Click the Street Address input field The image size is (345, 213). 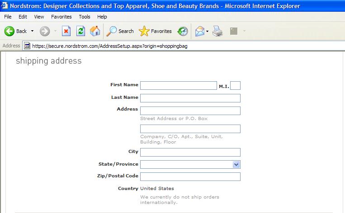click(x=190, y=111)
